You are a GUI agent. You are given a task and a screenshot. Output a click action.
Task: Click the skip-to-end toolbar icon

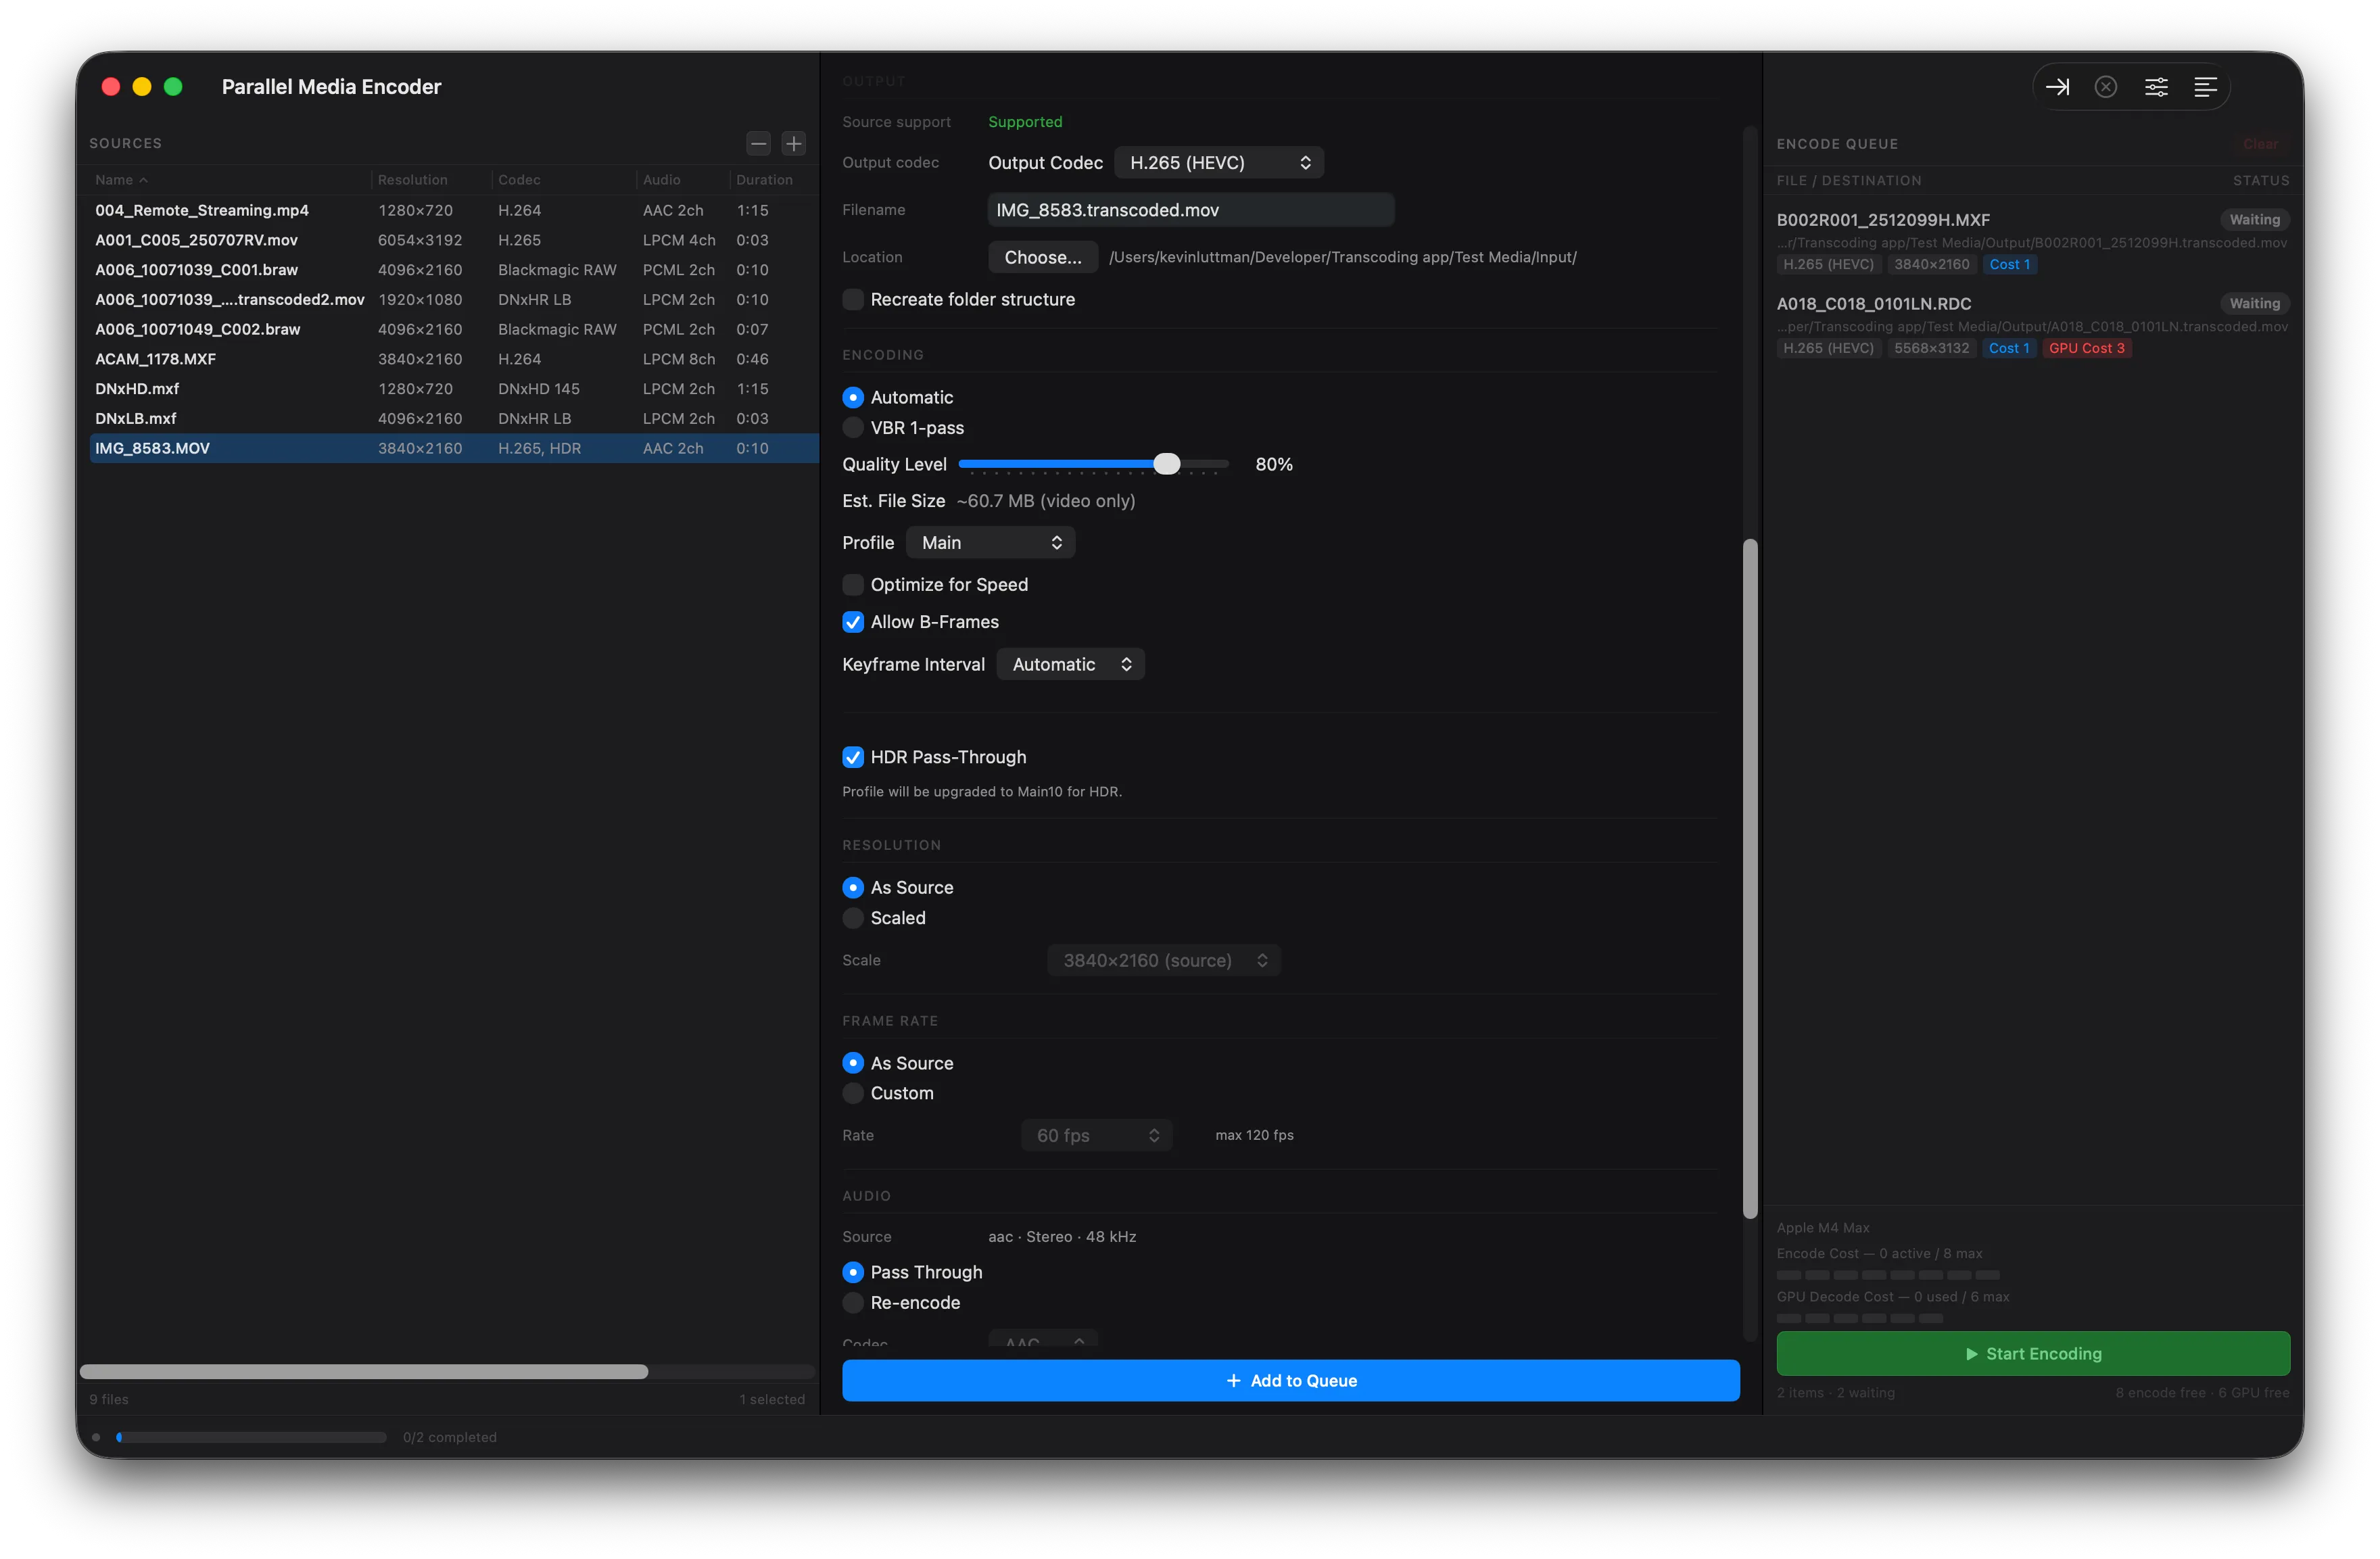pos(2059,86)
